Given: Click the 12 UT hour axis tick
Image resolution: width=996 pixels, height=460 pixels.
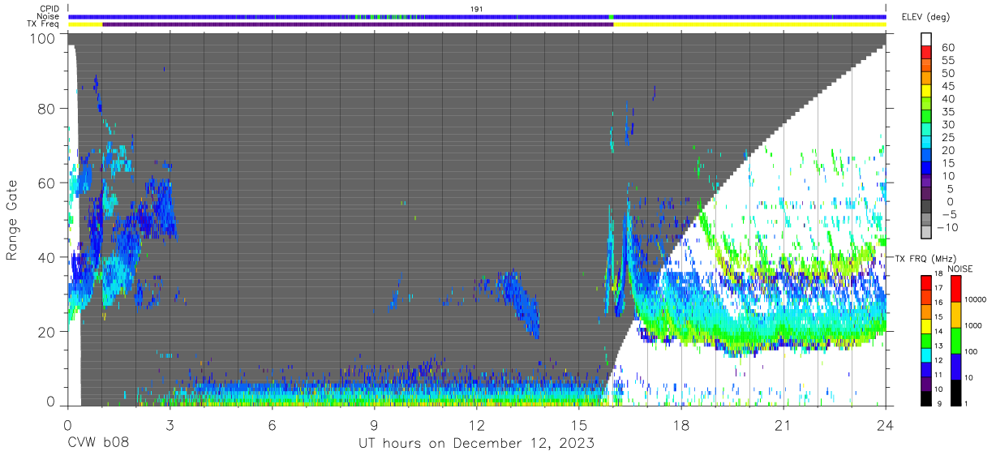Looking at the screenshot, I should pos(477,425).
